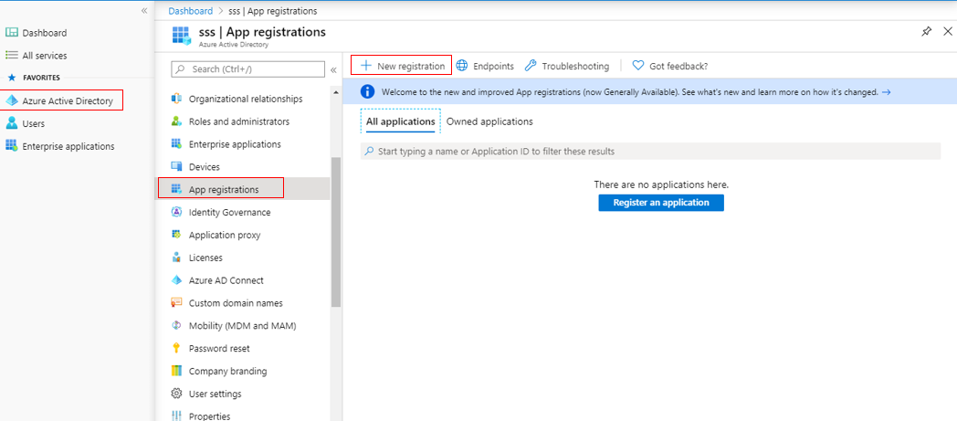Go to Dashboard via the breadcrumb
Screen dimensions: 957x421
(191, 11)
